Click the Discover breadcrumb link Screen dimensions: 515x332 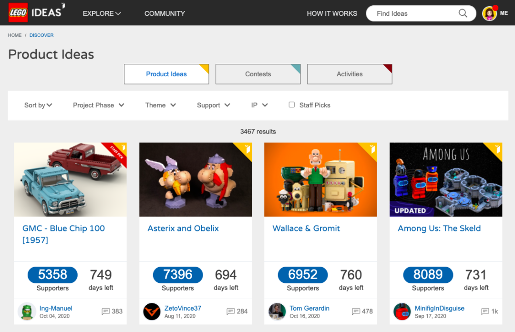tap(41, 35)
